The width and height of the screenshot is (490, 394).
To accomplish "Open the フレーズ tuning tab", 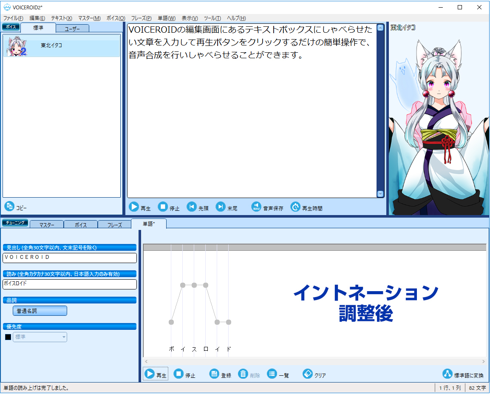I will click(x=115, y=225).
